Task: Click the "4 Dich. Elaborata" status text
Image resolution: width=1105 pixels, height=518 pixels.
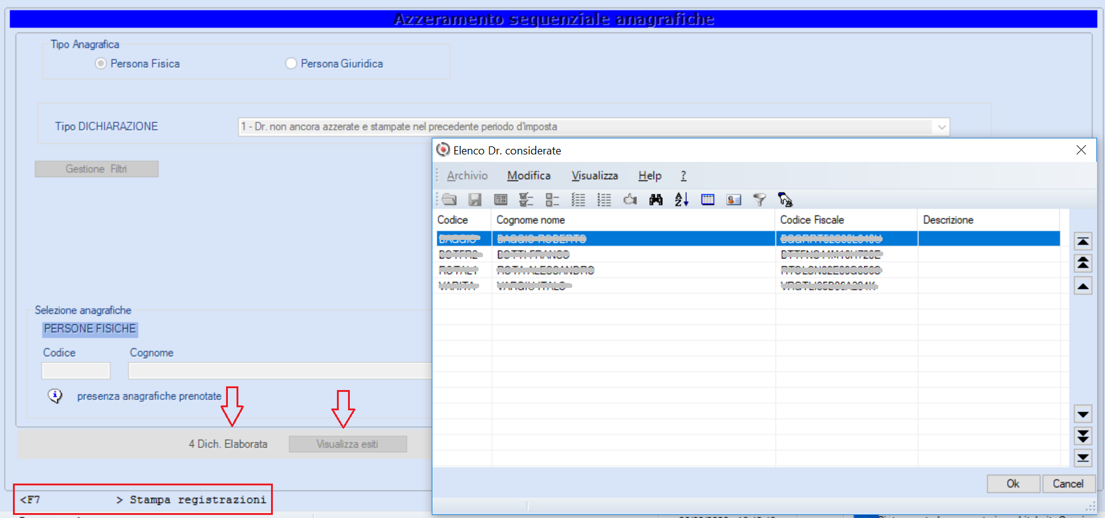Action: pyautogui.click(x=228, y=444)
